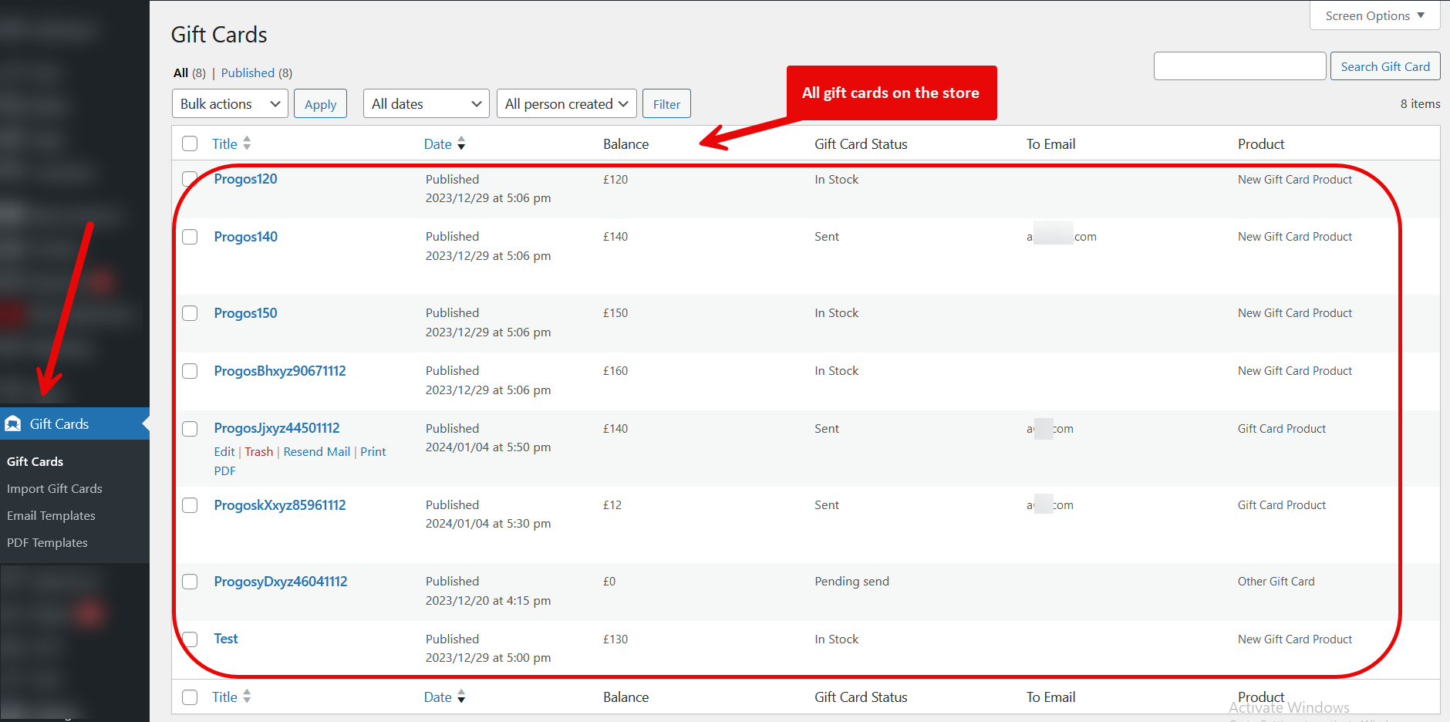Open the ProgosBhxyz90671112 gift card
This screenshot has height=722, width=1450.
(x=280, y=371)
